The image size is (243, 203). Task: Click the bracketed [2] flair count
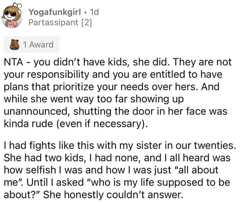(86, 23)
